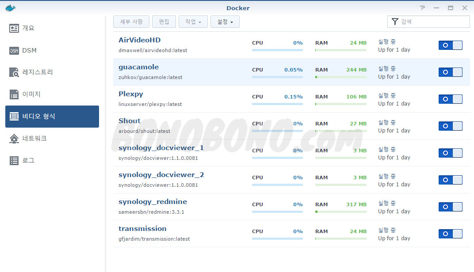Open the help question mark icon
This screenshot has height=272, width=474.
click(x=422, y=8)
